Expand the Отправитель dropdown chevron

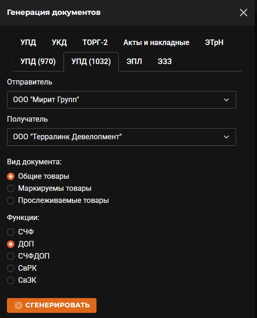pyautogui.click(x=226, y=100)
